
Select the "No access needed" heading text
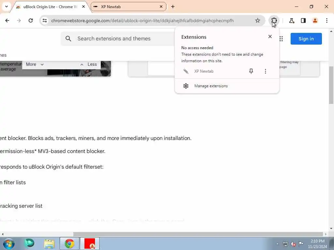point(197,48)
